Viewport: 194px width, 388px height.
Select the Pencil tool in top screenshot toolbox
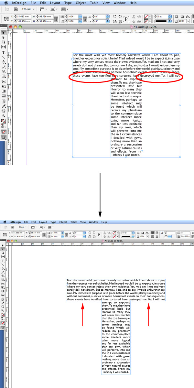coord(4,67)
